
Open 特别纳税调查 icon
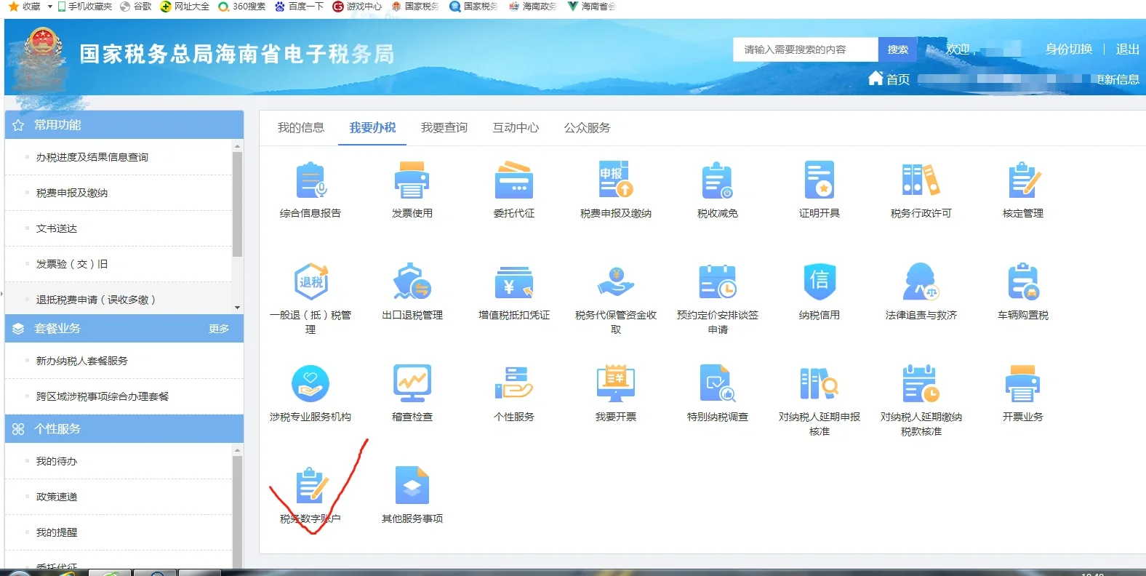point(717,383)
